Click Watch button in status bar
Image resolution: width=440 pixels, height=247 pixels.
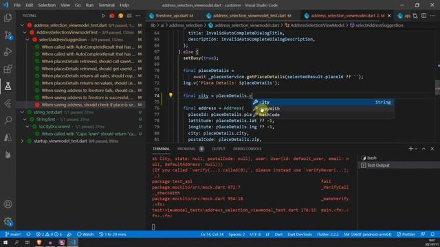85,235
